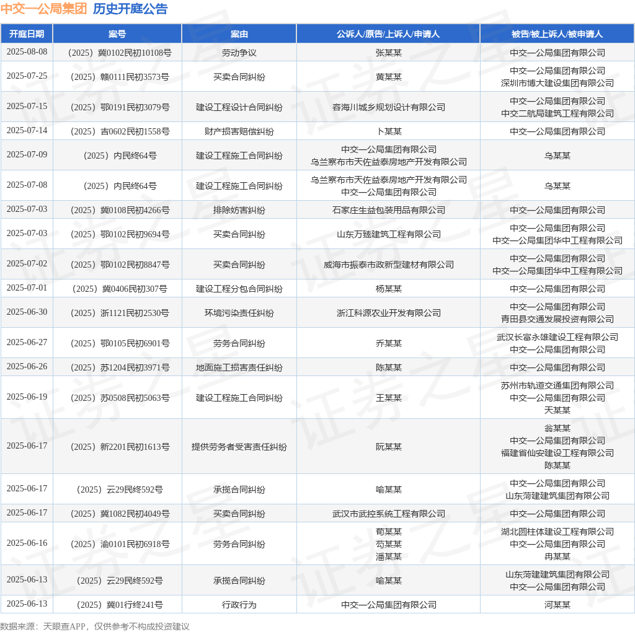Select the date 2025-07-08

pyautogui.click(x=27, y=185)
